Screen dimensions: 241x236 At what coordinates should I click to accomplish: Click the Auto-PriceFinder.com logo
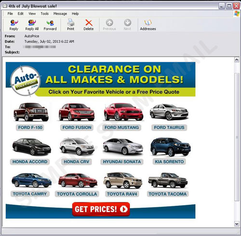click(x=25, y=81)
